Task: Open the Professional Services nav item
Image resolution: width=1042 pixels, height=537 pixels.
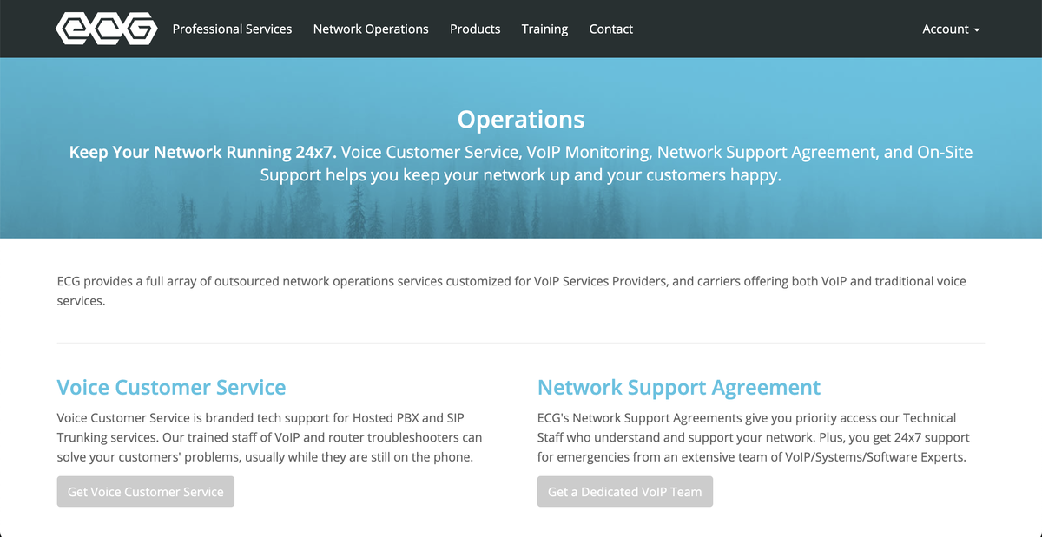Action: pos(232,29)
